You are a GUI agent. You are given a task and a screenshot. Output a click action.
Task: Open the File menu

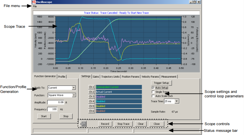point(35,6)
